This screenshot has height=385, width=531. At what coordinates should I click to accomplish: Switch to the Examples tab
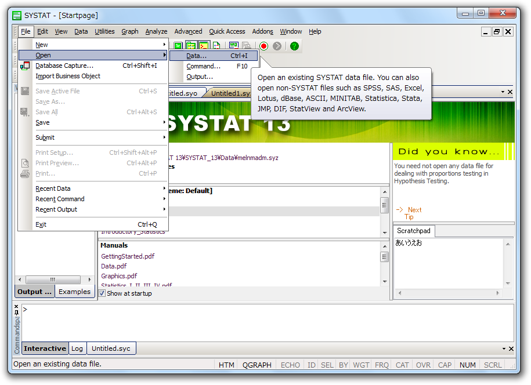point(74,292)
